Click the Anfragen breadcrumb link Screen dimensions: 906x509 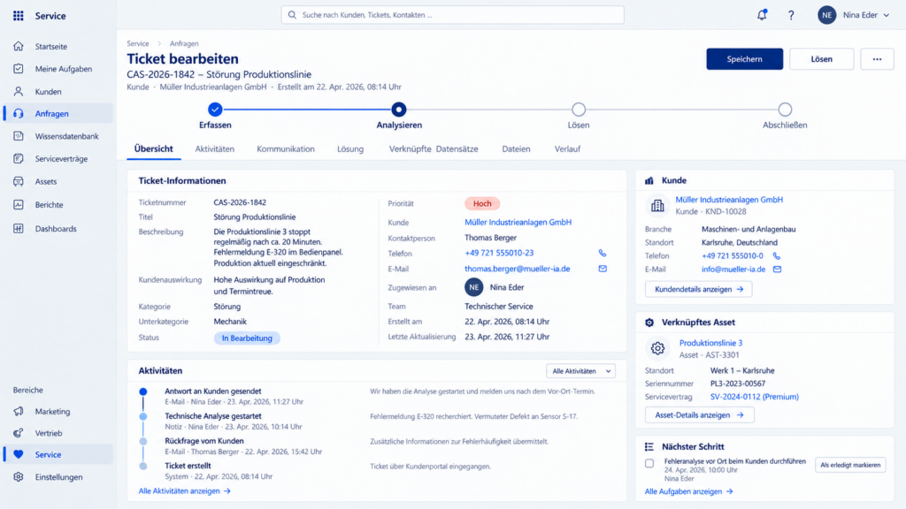tap(184, 44)
